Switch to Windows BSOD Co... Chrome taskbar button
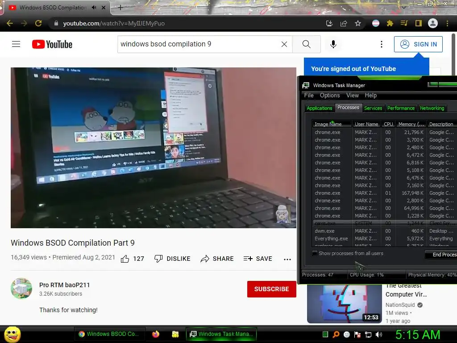This screenshot has width=457, height=343. pyautogui.click(x=109, y=334)
